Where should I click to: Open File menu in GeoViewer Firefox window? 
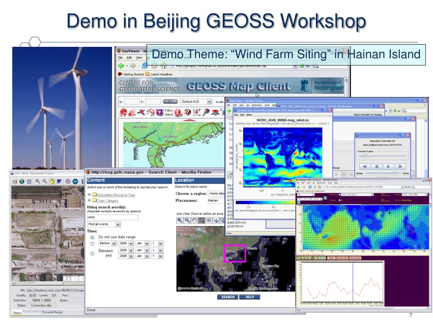[121, 57]
